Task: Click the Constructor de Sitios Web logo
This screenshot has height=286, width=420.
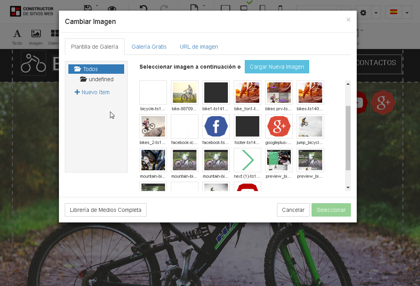Action: tap(31, 11)
